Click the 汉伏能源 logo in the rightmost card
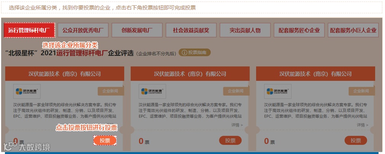The image size is (385, 154). tap(278, 91)
